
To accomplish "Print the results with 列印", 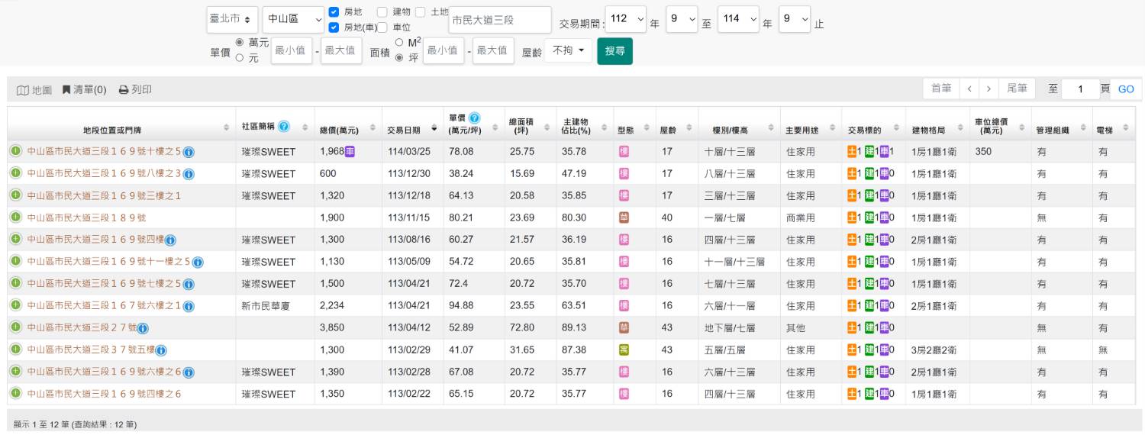I will [135, 90].
